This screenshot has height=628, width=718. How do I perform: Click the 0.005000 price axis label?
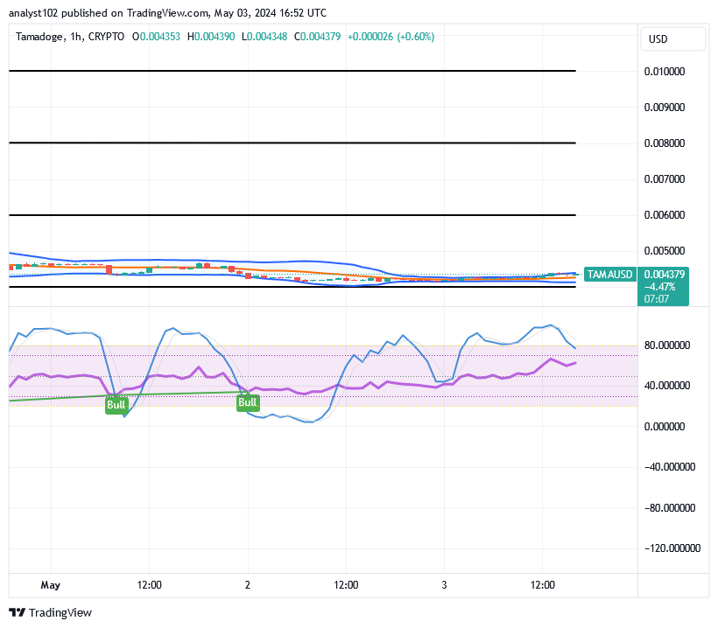pyautogui.click(x=665, y=251)
